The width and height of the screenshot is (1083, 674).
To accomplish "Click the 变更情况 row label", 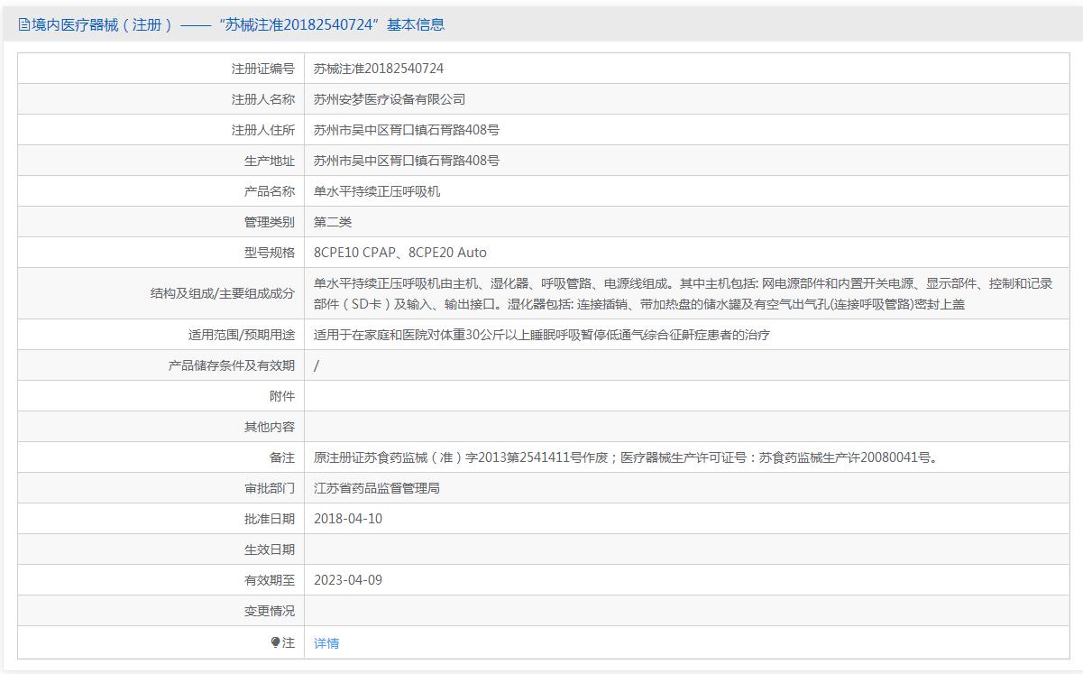I will point(269,611).
